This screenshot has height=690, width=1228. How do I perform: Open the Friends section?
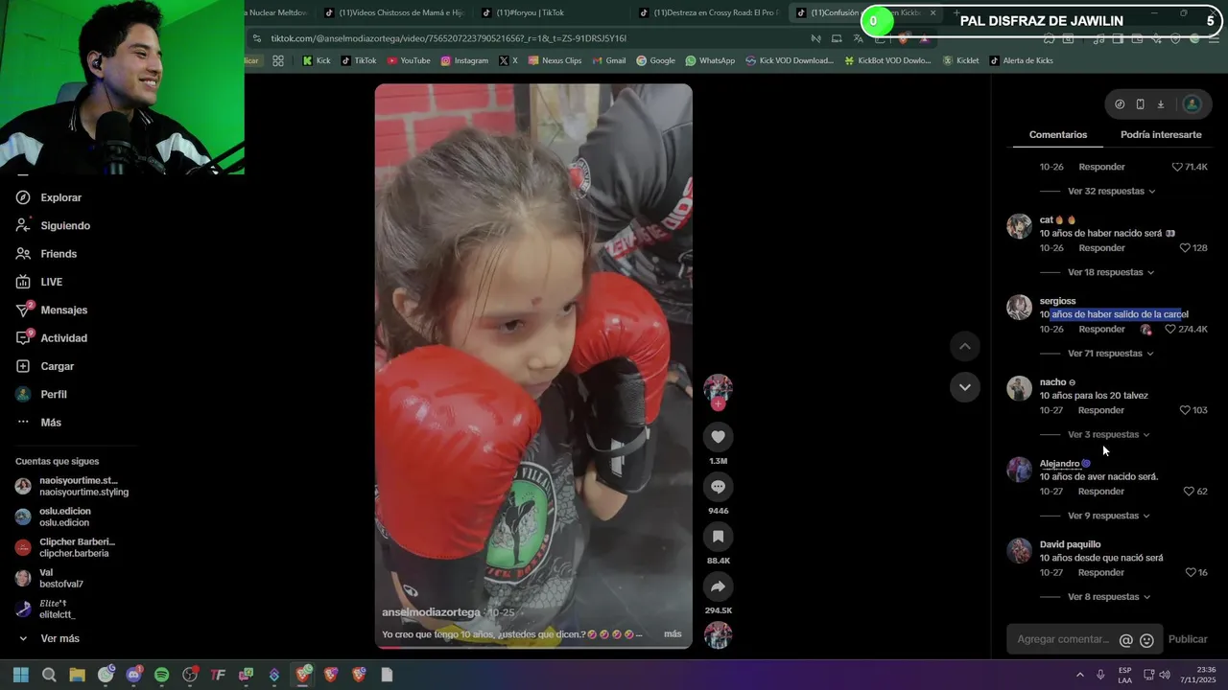tap(46, 254)
